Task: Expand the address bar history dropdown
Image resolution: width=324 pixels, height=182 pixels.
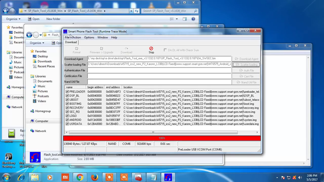Action: (131, 11)
